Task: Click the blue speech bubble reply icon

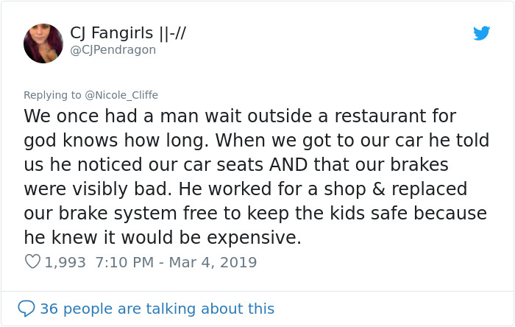Action: coord(26,308)
